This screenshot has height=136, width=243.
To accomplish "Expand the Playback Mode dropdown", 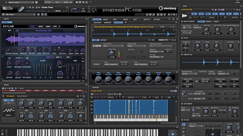I will click(x=189, y=73).
